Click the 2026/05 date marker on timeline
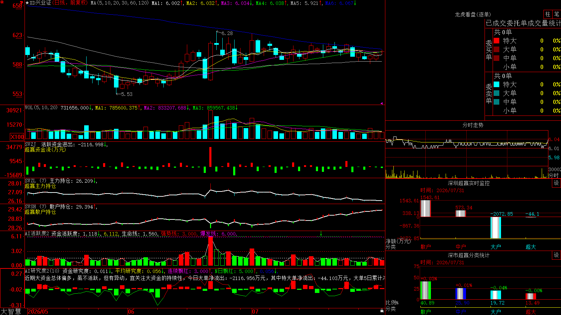Image resolution: width=561 pixels, height=315 pixels. [x=38, y=311]
